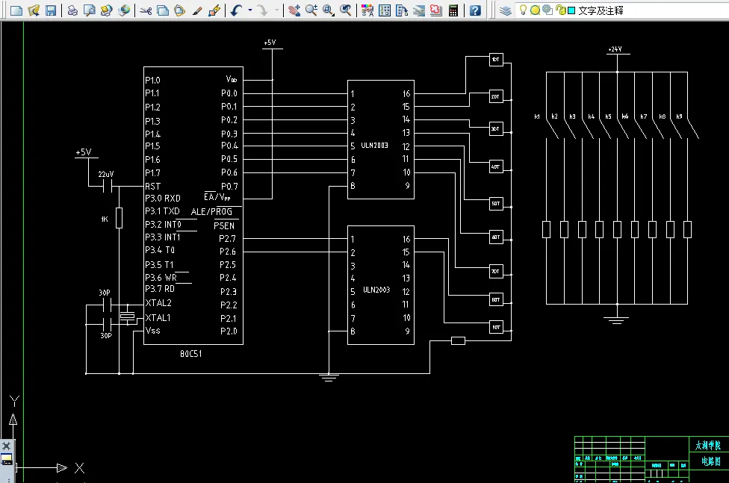Select the upper ULN2003 label
Screen dimensions: 729x483
tap(374, 145)
